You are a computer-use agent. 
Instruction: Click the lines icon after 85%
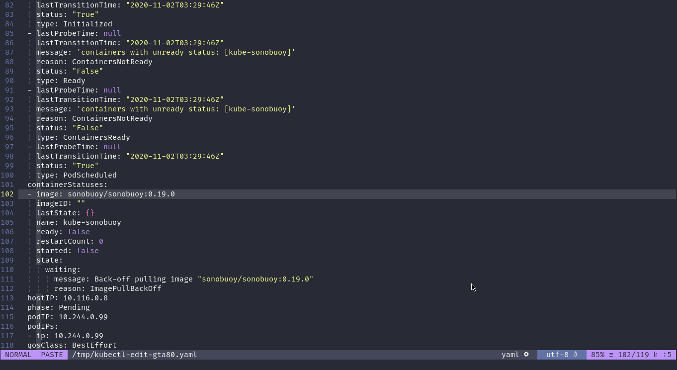(611, 355)
